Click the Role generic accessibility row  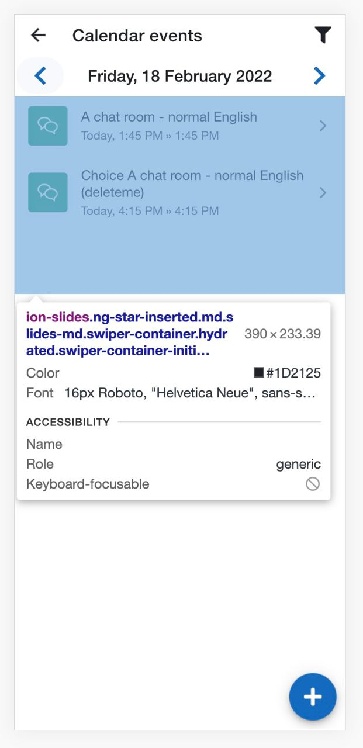(174, 464)
